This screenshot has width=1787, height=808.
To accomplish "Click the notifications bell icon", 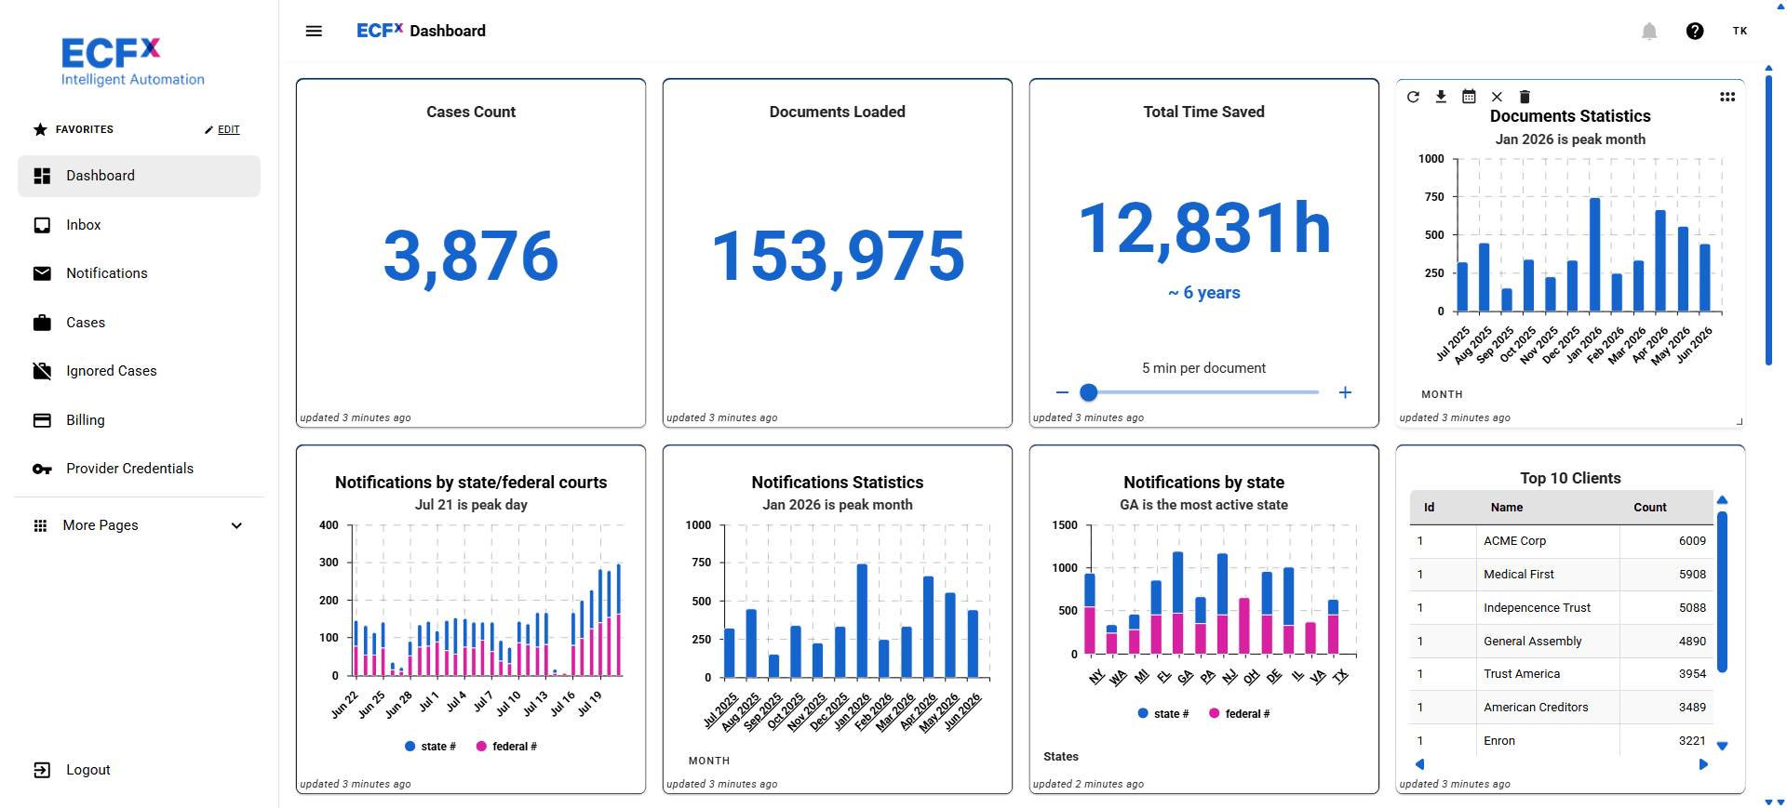I will point(1649,32).
